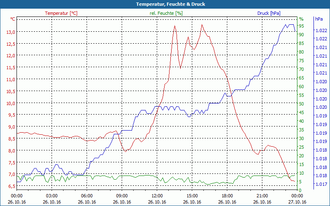
Task: Click '6,5' on the temperature axis
Action: coord(12,186)
